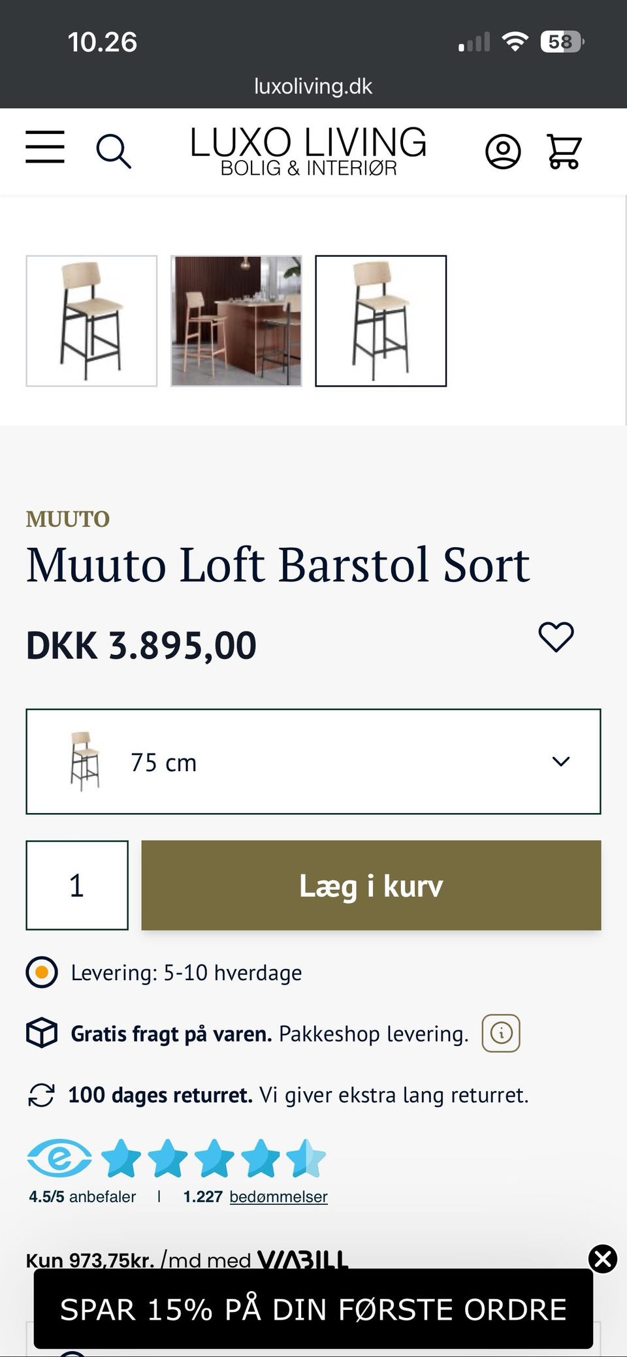Select the third barstool thumbnail
Screen dimensions: 627x1357
381,321
